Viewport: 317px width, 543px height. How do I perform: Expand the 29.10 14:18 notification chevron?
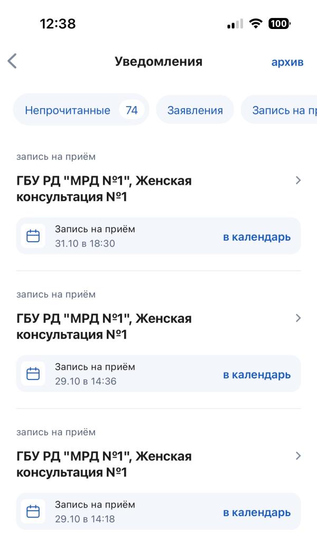299,455
